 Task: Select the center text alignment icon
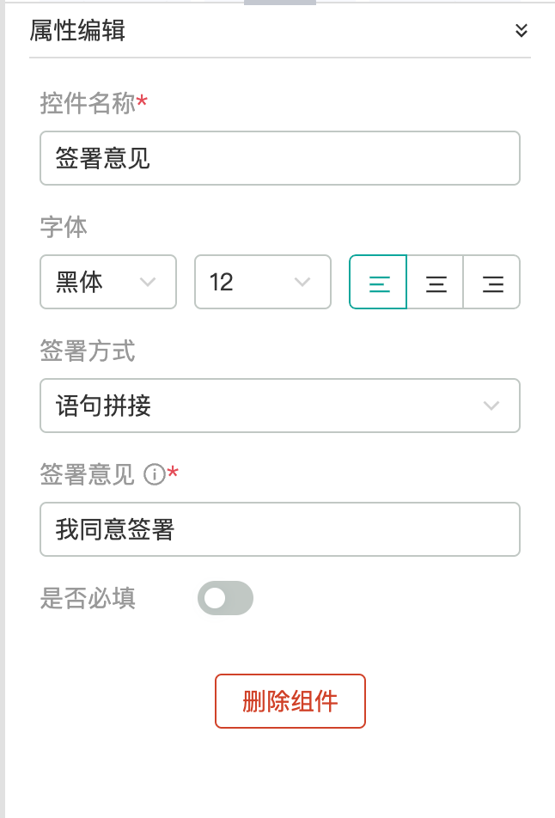436,282
